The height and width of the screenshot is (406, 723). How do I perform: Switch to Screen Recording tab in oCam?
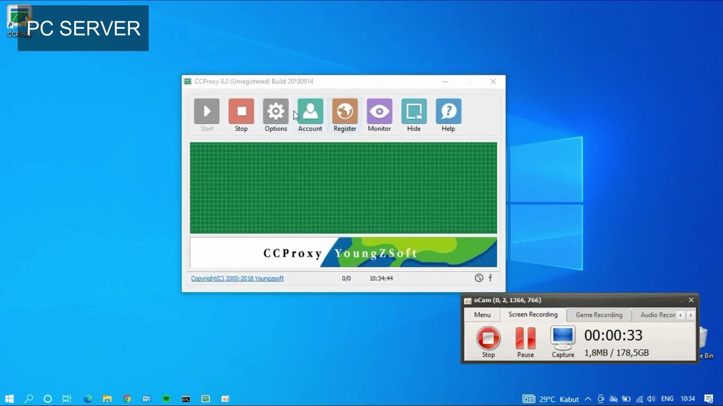[533, 315]
